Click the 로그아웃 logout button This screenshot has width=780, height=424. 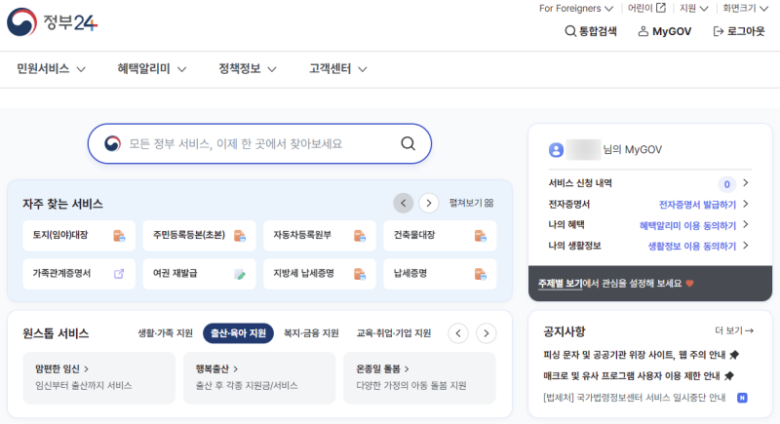click(739, 31)
